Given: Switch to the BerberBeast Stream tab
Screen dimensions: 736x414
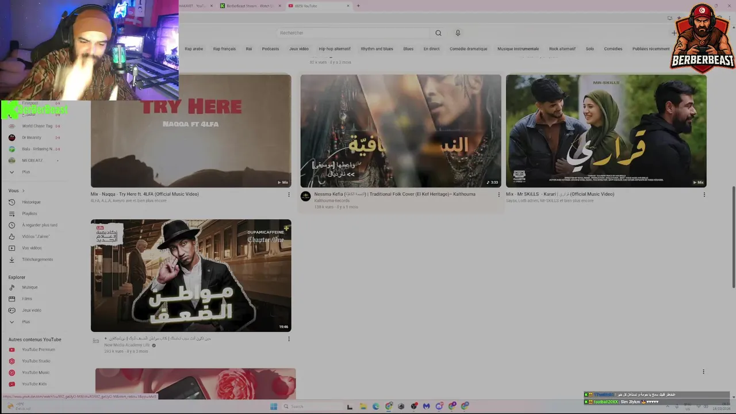Looking at the screenshot, I should click(x=251, y=6).
